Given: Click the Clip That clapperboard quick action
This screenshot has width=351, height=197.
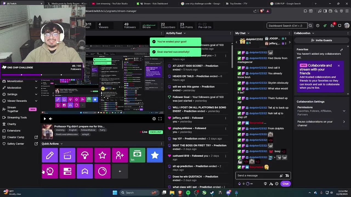Looking at the screenshot, I should [x=67, y=155].
